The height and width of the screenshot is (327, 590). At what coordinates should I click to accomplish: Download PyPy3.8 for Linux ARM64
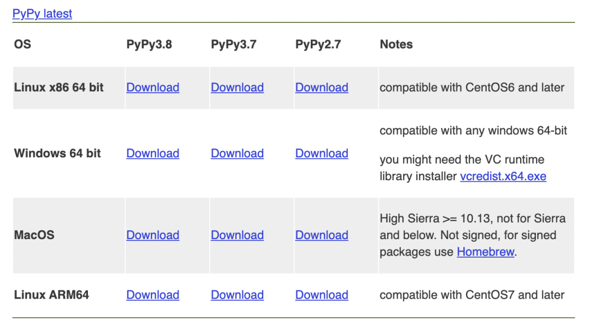tap(152, 295)
